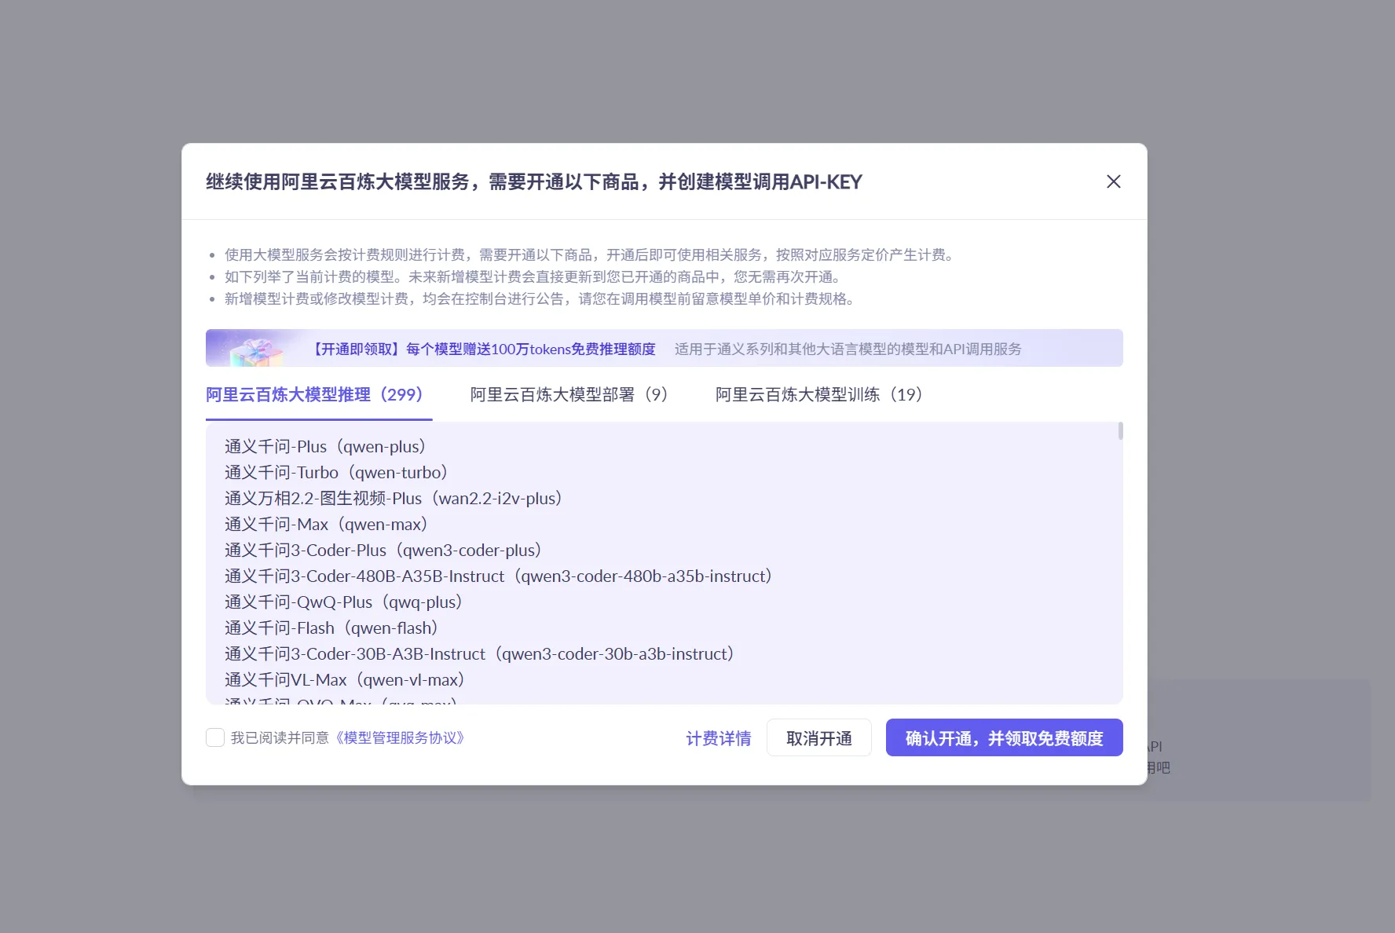Select 通义千问VL-Max（qwen-vl-max）entry

pos(343,679)
